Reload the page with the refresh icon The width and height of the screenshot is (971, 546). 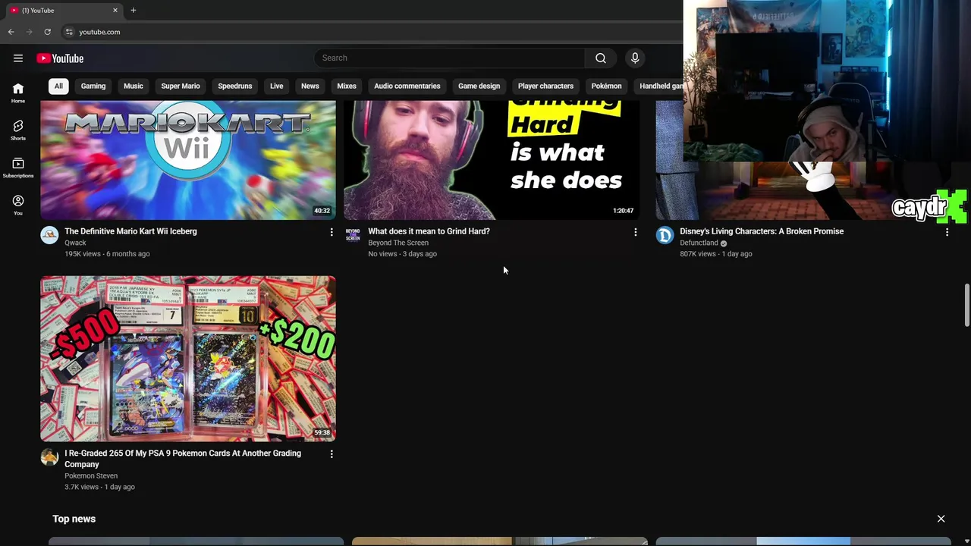coord(47,32)
